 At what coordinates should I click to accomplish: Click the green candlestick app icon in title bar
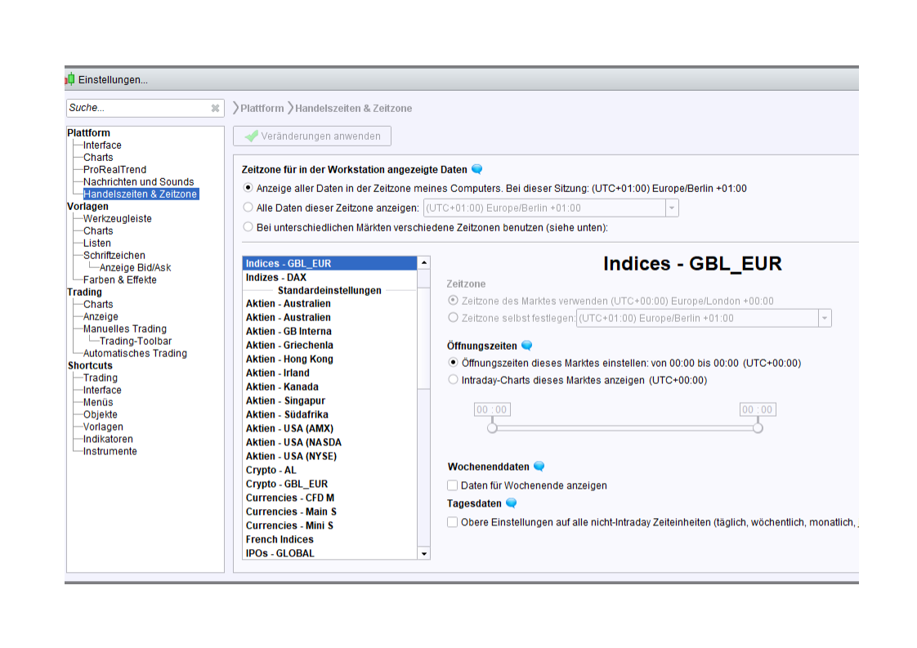click(x=70, y=79)
